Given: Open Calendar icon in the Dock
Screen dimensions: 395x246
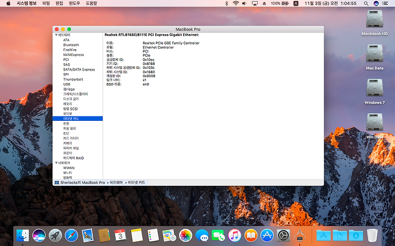Looking at the screenshot, I should (x=120, y=236).
